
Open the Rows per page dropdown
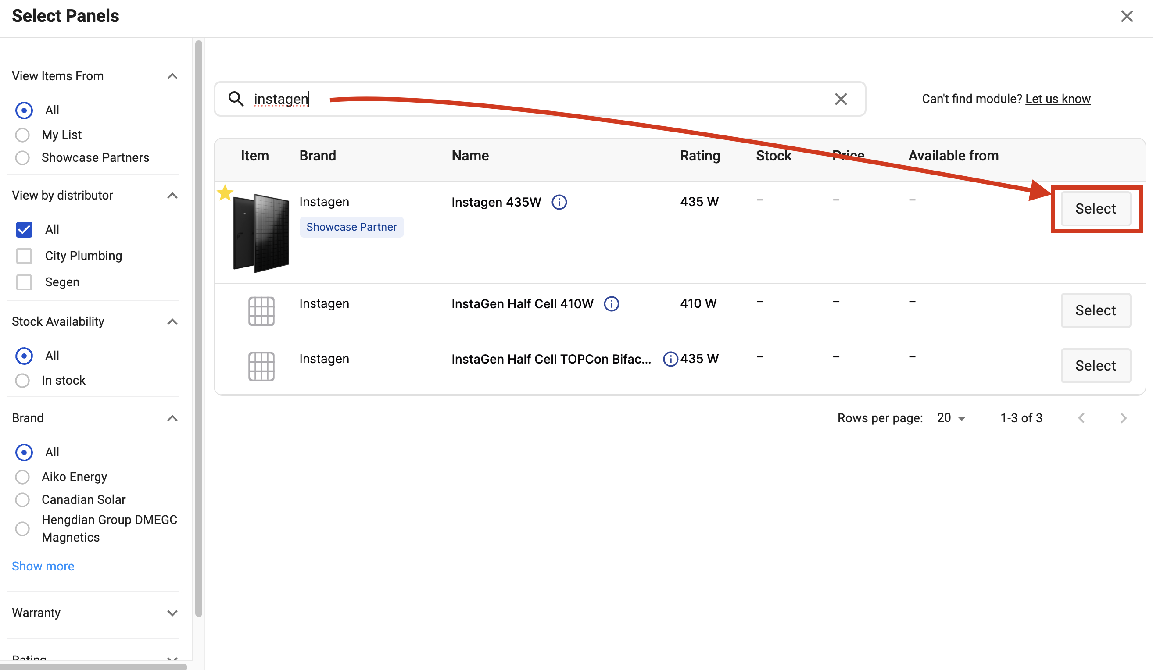click(951, 418)
